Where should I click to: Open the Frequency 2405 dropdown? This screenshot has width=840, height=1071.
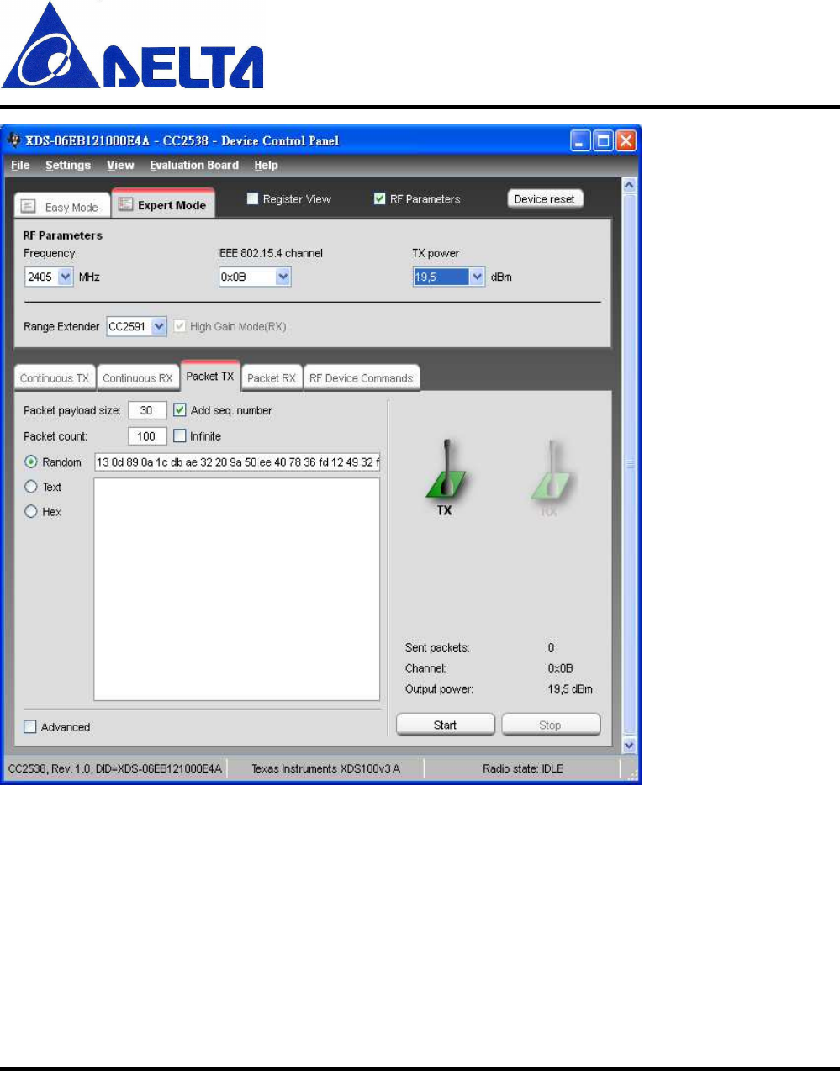[66, 277]
